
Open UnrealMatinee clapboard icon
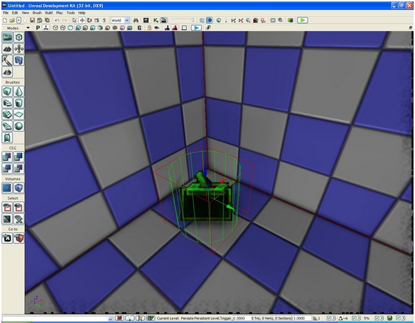pos(164,20)
